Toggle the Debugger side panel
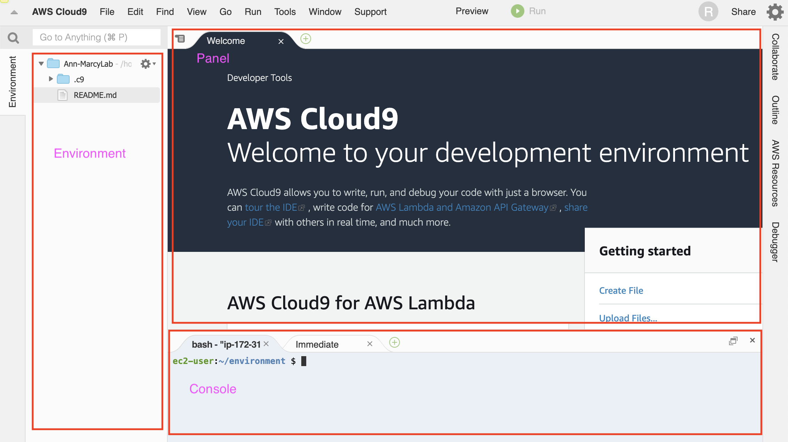 [775, 242]
